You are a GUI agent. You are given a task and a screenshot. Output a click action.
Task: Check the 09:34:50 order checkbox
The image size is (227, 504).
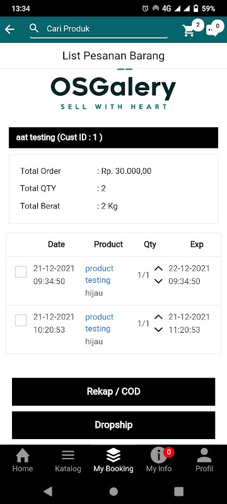pyautogui.click(x=21, y=272)
